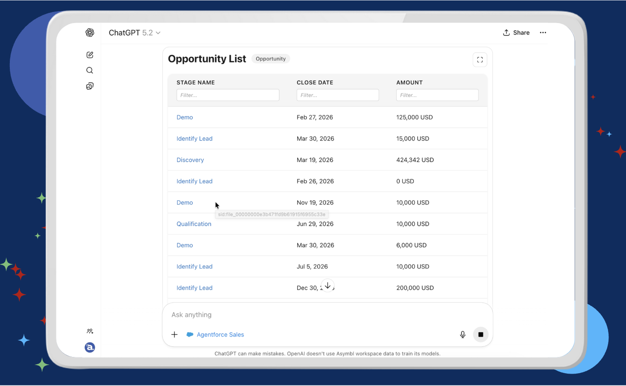
Task: Focus the Close Date filter field
Action: 338,95
